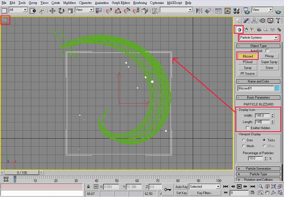The width and height of the screenshot is (284, 197).
Task: Open the Rendering menu
Action: (140, 3)
